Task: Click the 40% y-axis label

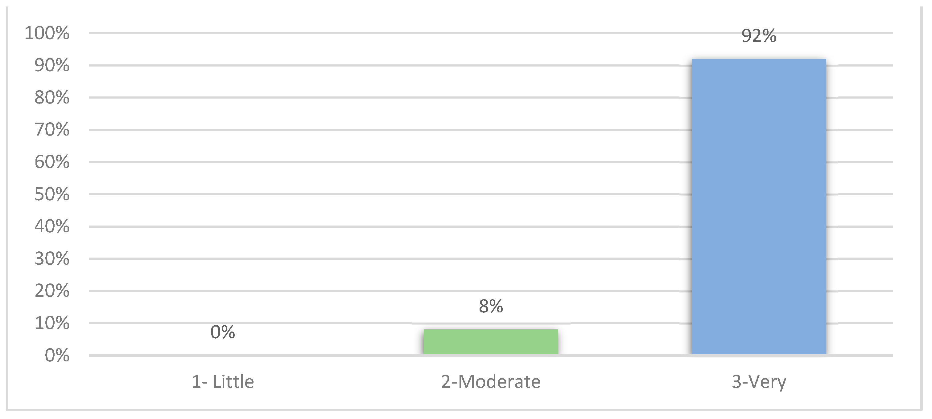Action: click(52, 226)
